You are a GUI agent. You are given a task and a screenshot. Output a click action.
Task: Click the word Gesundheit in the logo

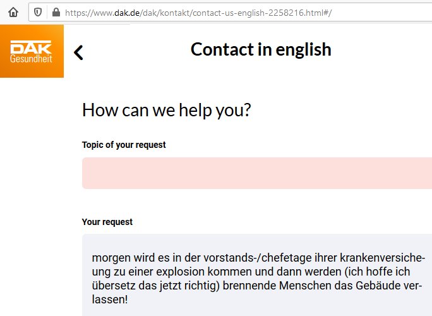31,59
